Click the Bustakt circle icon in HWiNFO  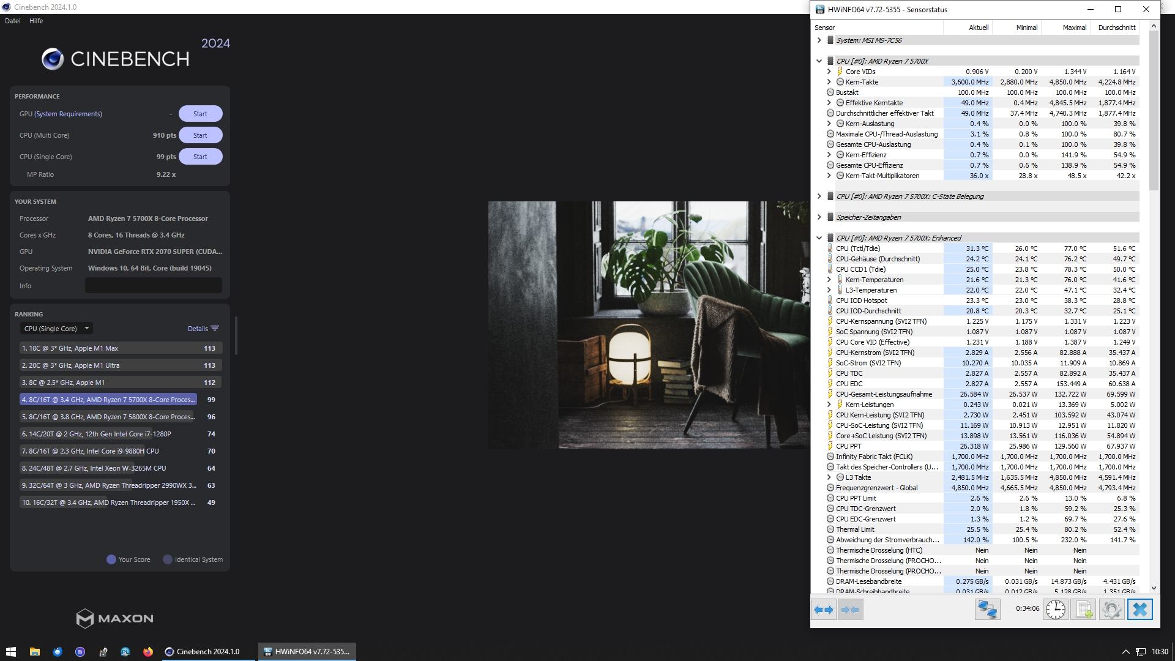click(x=830, y=92)
